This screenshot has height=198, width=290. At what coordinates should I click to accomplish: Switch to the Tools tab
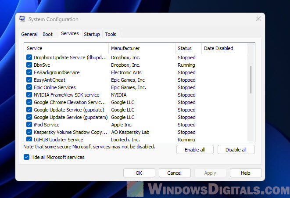click(111, 34)
